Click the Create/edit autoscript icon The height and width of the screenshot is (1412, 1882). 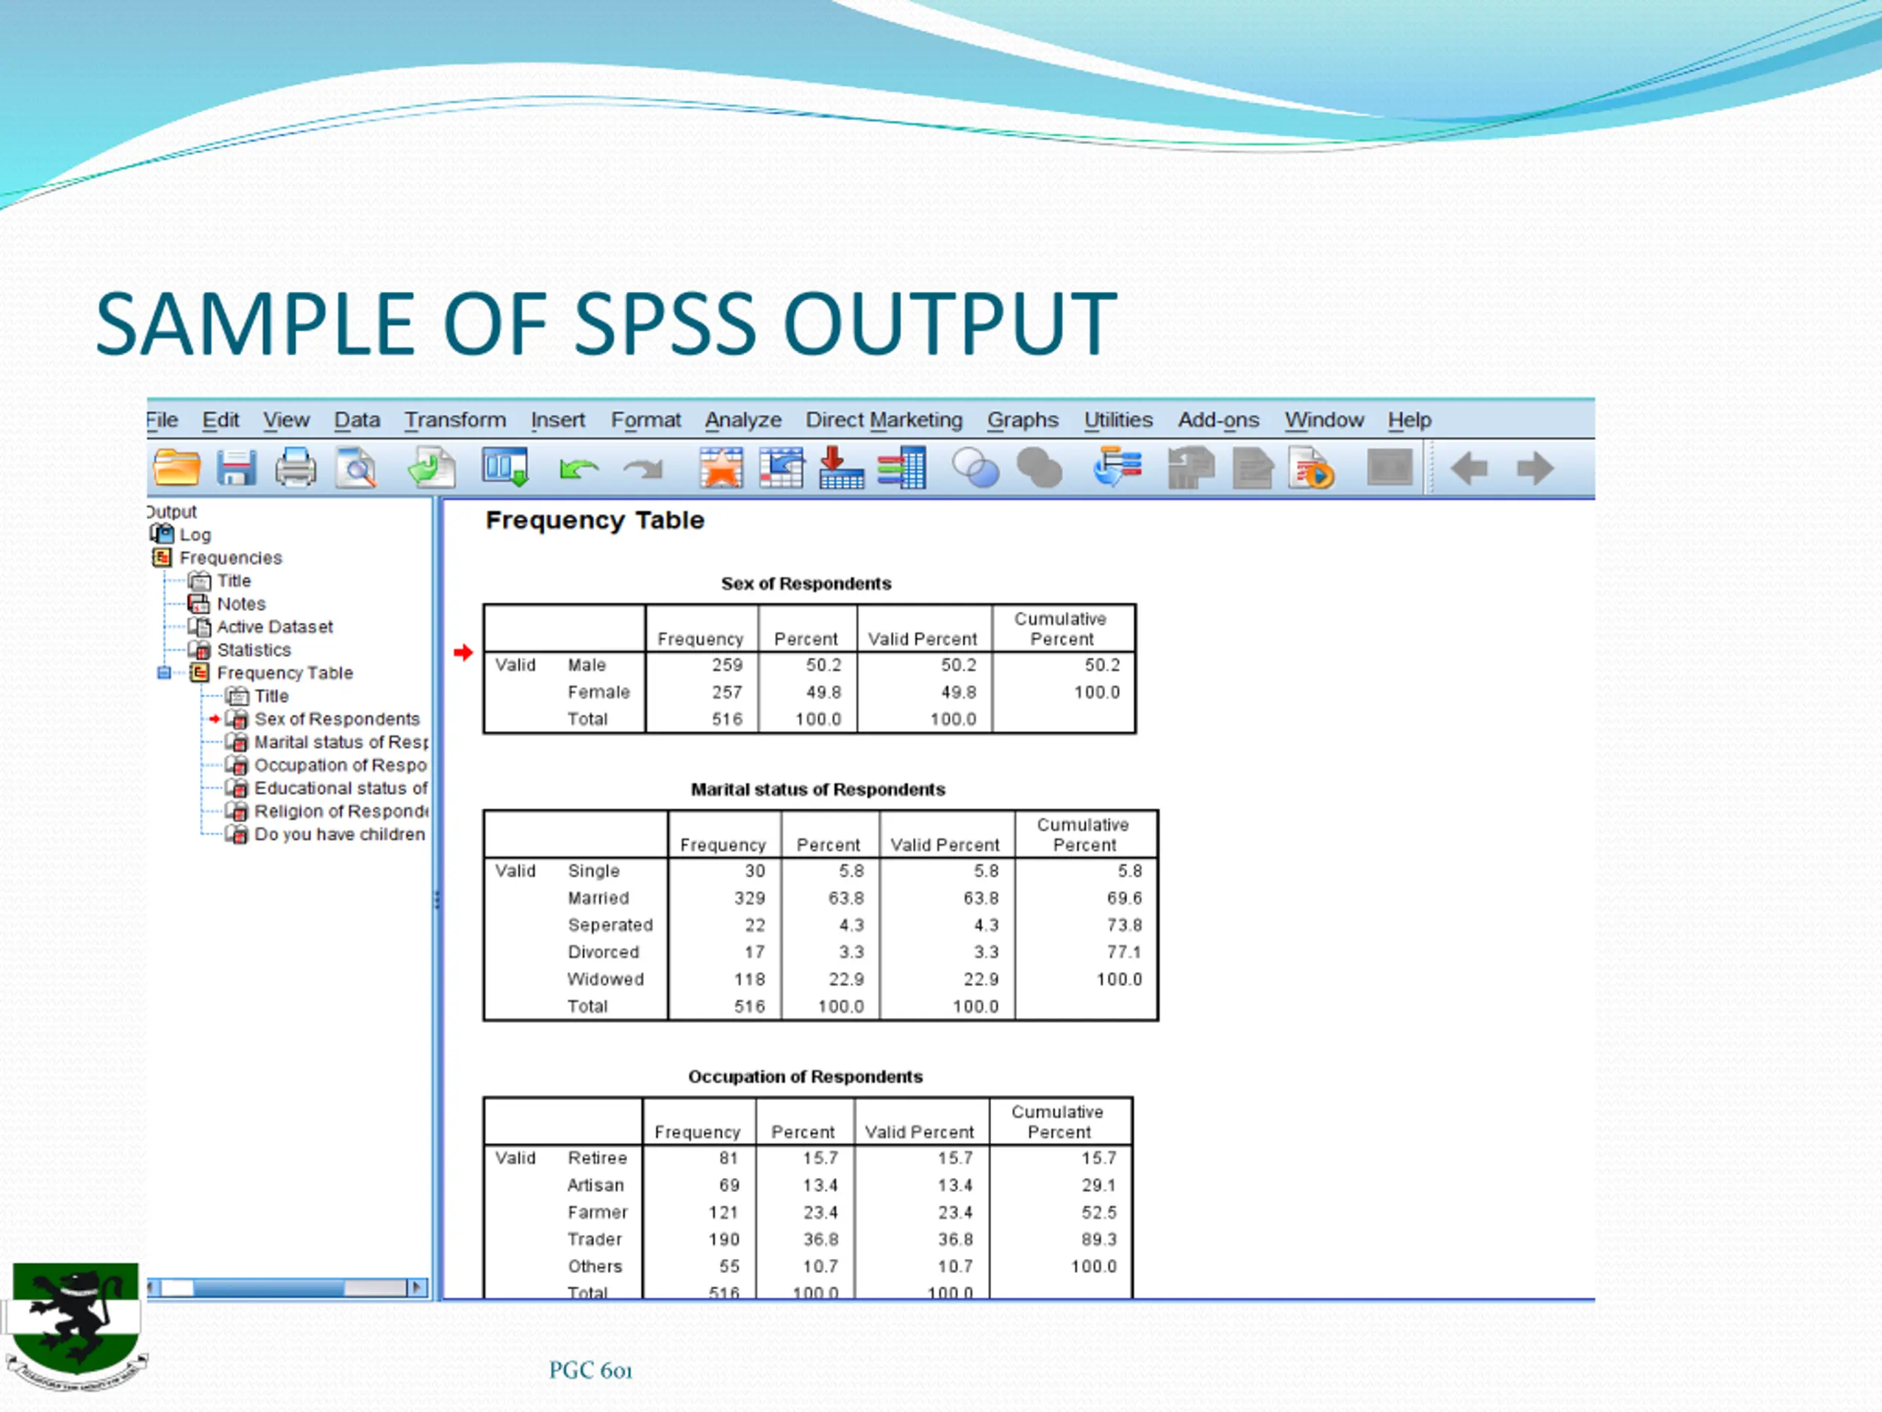(x=1253, y=468)
